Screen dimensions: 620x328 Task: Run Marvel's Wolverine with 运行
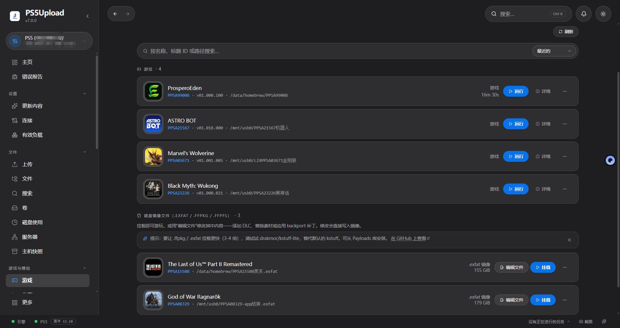pos(516,156)
